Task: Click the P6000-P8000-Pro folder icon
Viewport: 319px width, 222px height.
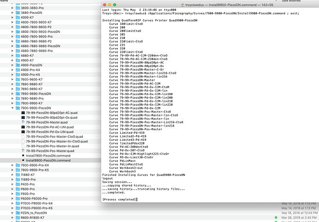Action: pos(18,198)
